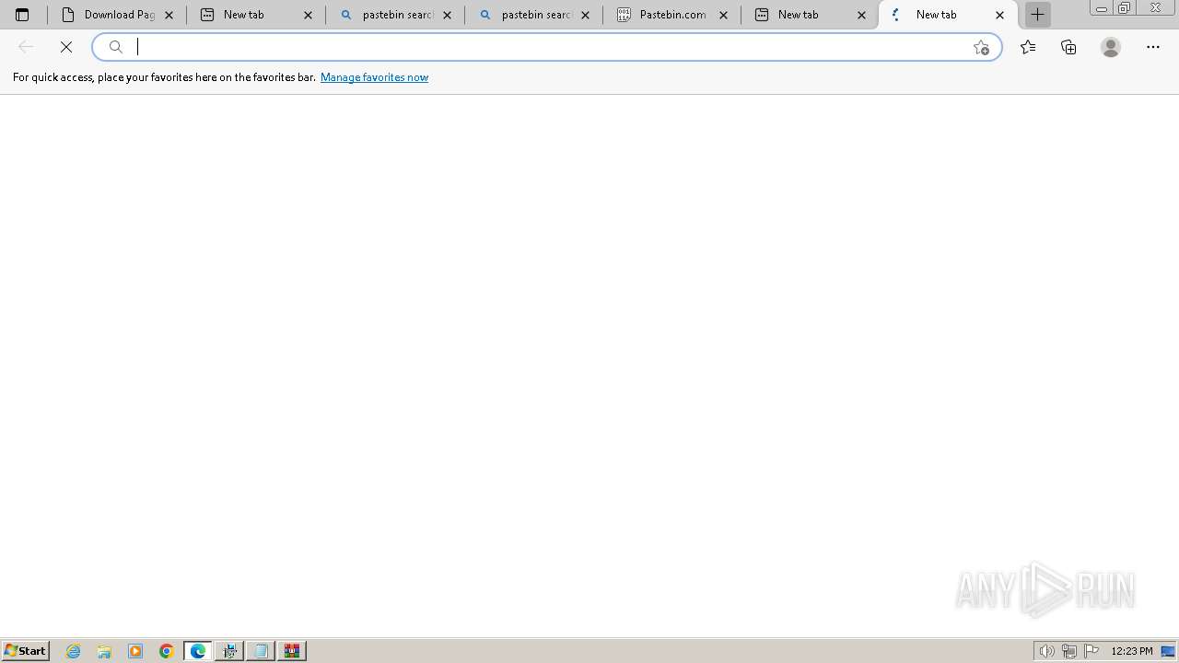Add this page to favorites star icon
This screenshot has width=1179, height=663.
tap(981, 47)
